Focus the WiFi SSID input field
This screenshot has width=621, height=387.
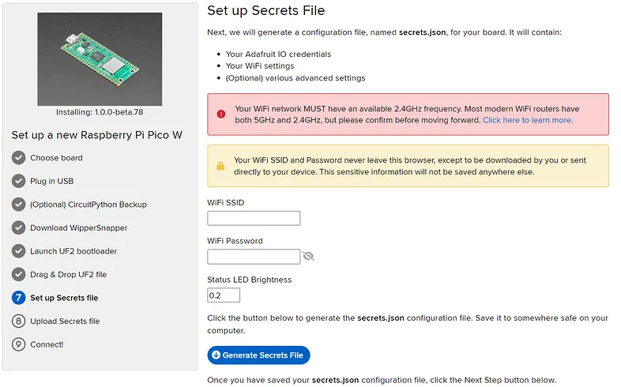(254, 219)
